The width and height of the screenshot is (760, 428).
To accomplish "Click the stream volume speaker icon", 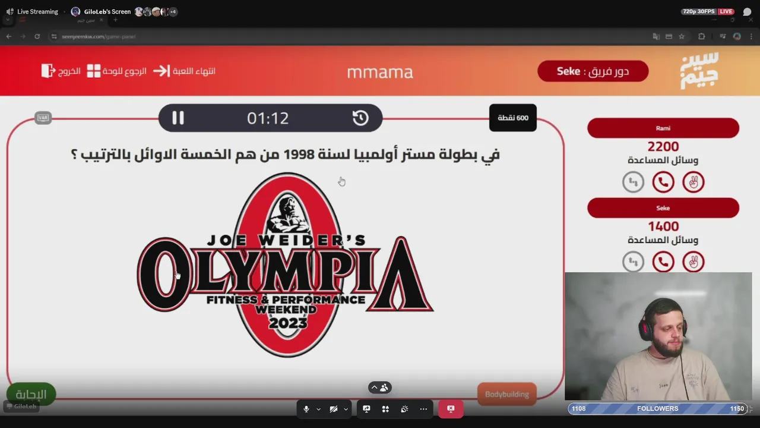I will (x=9, y=11).
